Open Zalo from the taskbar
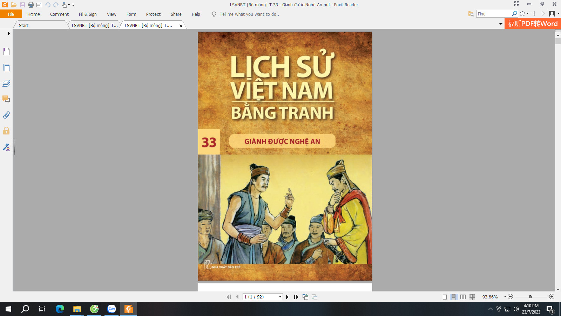561x316 pixels. 111,309
